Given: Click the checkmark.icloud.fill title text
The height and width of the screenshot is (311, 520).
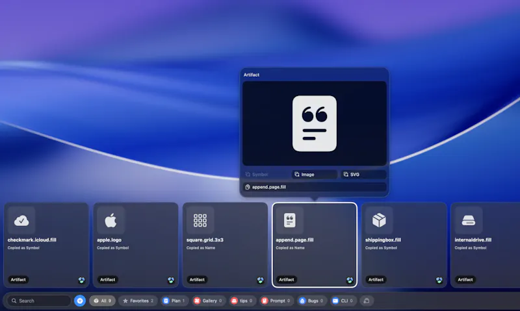Looking at the screenshot, I should pos(32,240).
